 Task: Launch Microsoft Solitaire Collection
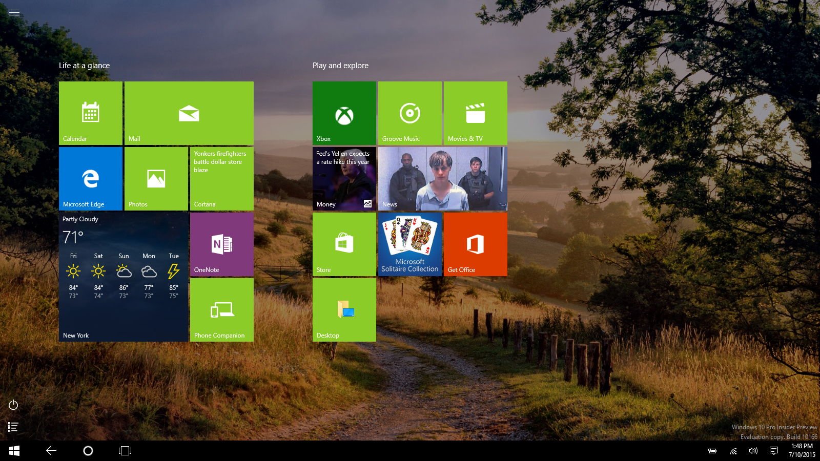[x=410, y=244]
